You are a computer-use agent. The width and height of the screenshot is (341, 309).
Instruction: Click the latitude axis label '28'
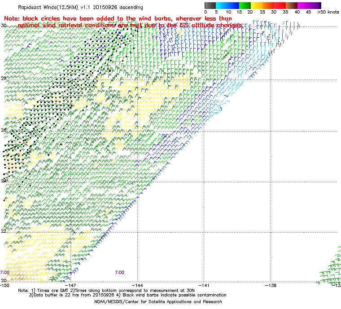pyautogui.click(x=4, y=78)
